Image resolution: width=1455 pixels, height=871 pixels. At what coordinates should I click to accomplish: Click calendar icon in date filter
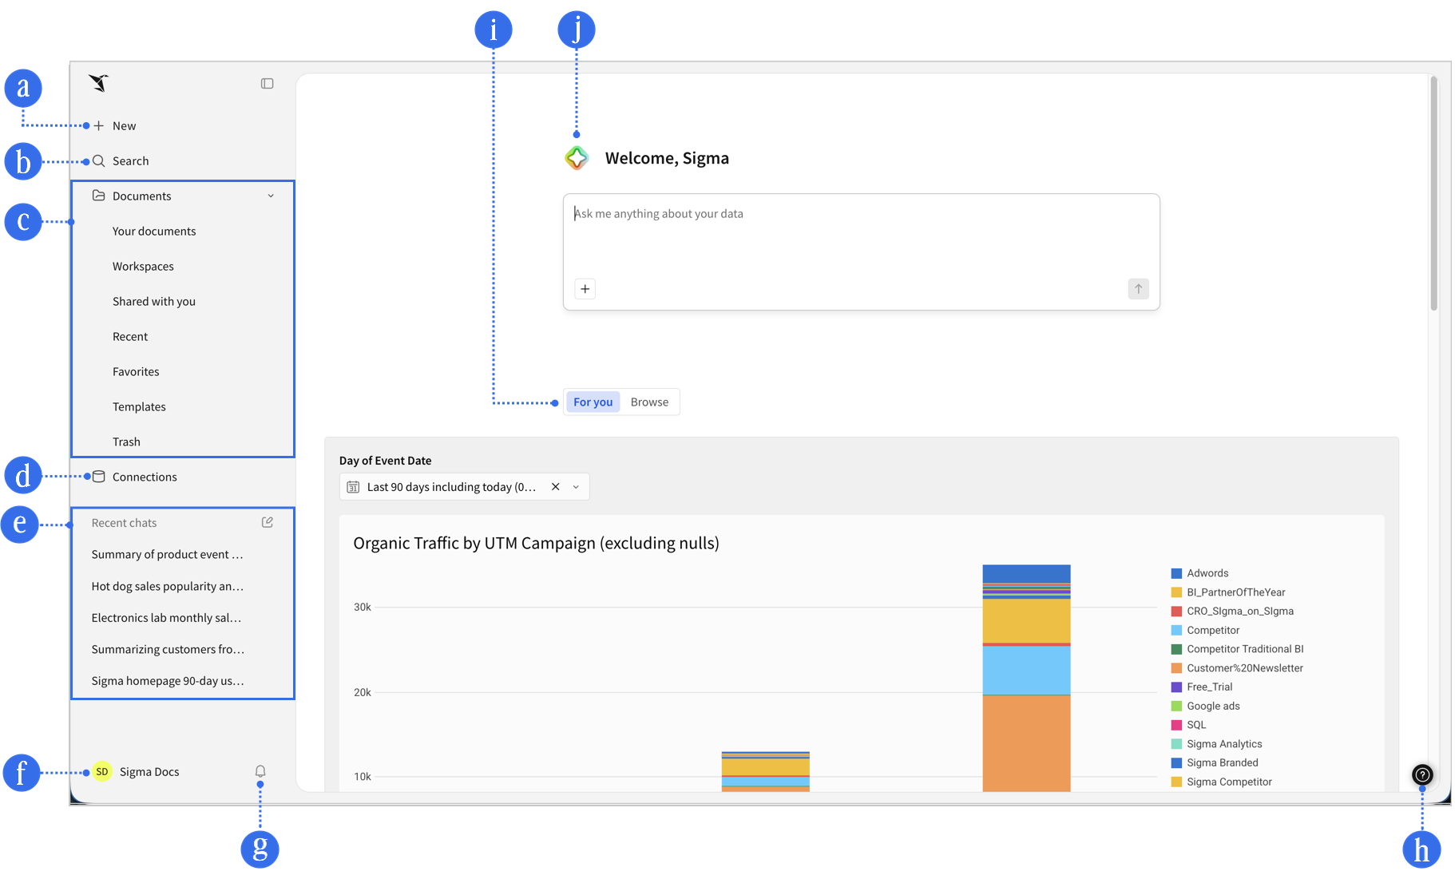pos(353,487)
